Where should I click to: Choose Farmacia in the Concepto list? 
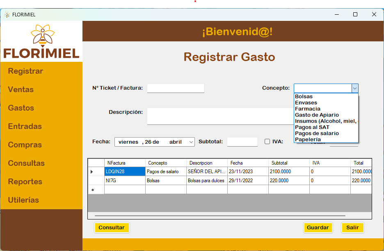[308, 109]
